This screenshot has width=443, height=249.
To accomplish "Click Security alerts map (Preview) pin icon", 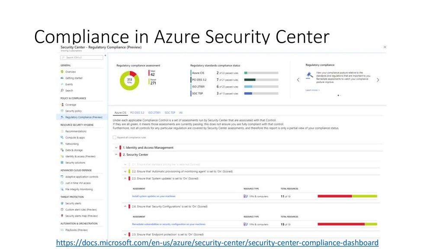I will pos(62,216).
